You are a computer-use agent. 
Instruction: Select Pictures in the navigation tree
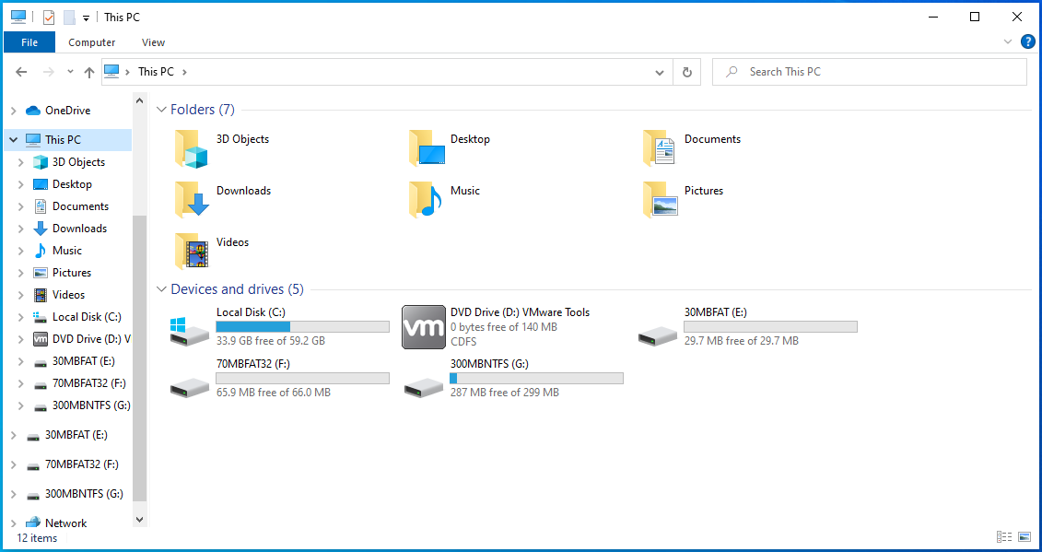click(72, 273)
